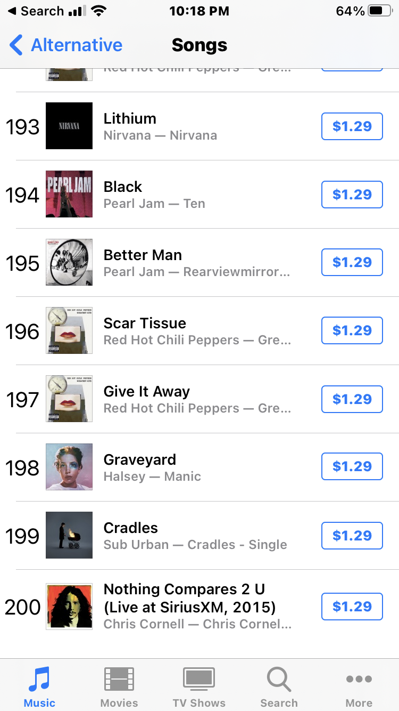Tap back chevron to Alternative
Viewport: 399px width, 711px height.
[17, 45]
